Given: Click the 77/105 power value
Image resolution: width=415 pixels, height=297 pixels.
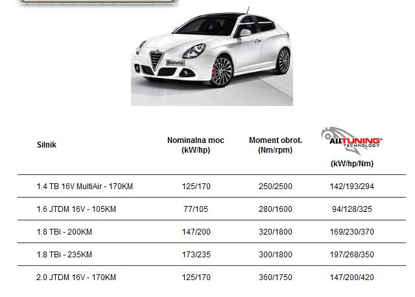Looking at the screenshot, I should [196, 209].
